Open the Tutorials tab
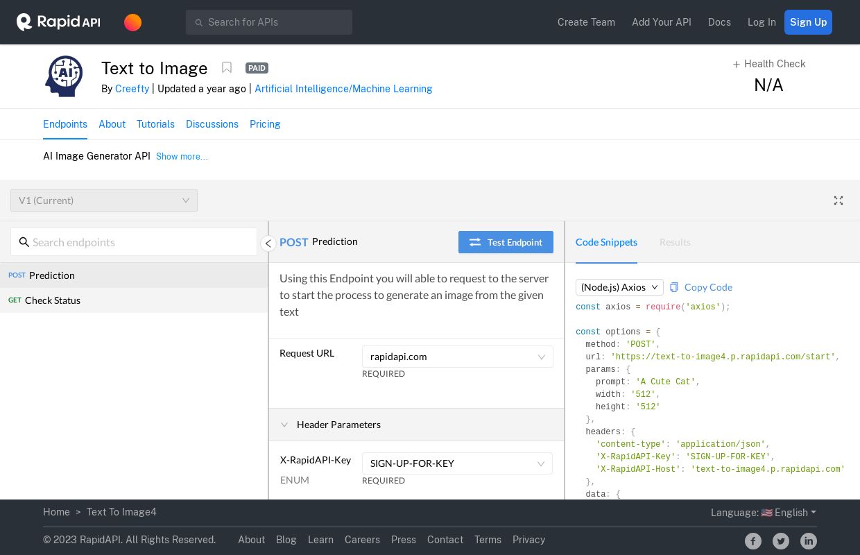Image resolution: width=860 pixels, height=555 pixels. [x=155, y=124]
